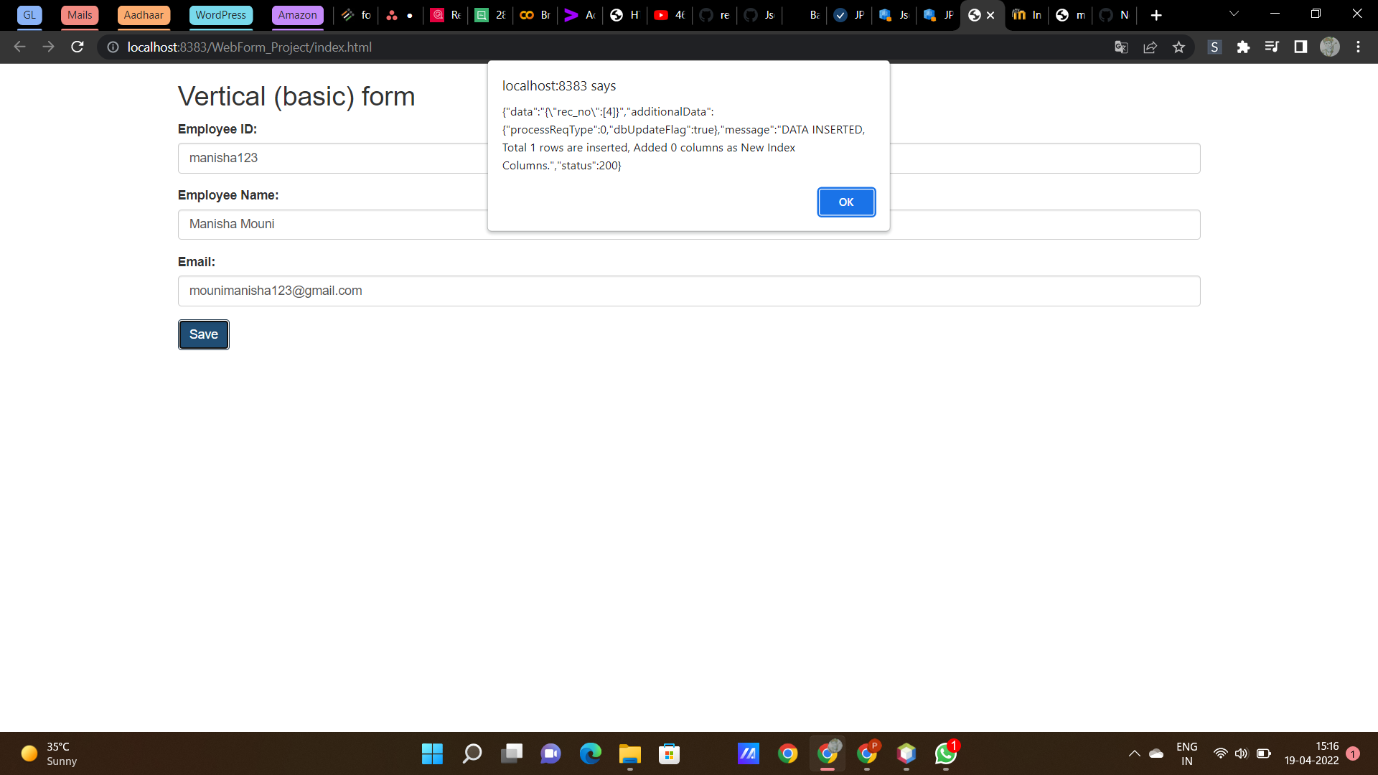Click the speaker icon in the system tray
Viewport: 1378px width, 775px height.
coord(1242,753)
